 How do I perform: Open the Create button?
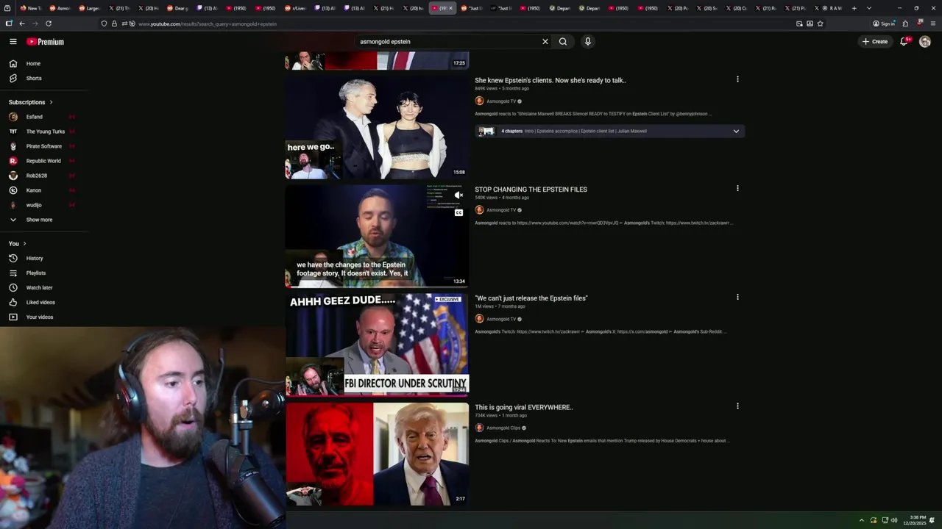(x=875, y=42)
